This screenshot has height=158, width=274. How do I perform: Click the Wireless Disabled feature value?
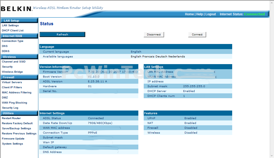pos(191,133)
